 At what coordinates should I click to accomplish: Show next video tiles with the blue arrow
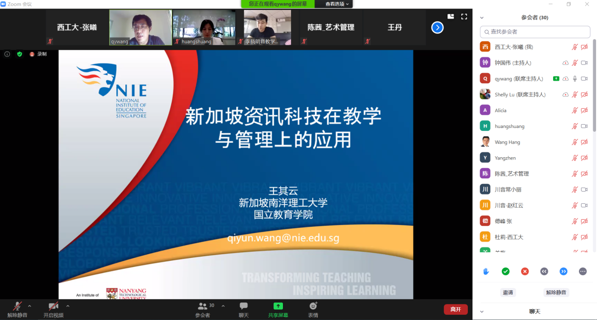pyautogui.click(x=438, y=28)
